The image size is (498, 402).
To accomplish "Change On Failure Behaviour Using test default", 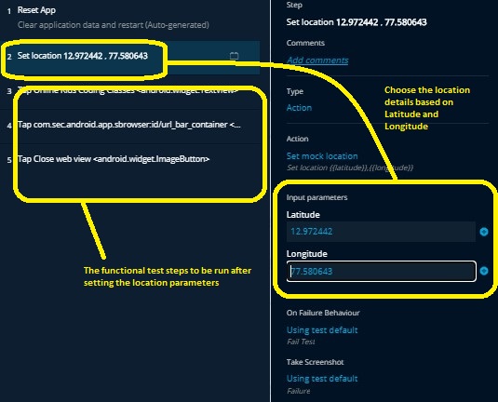I will [x=322, y=330].
